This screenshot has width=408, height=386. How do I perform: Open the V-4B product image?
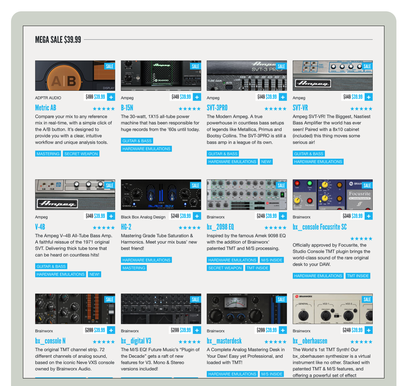click(x=75, y=195)
